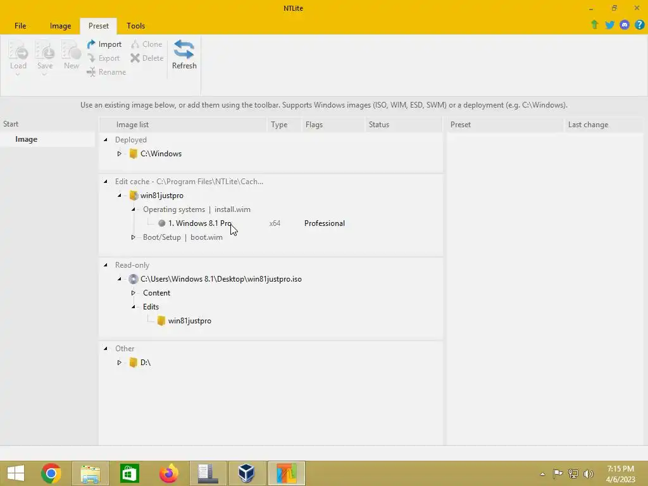Collapse the Other group
Viewport: 648px width, 486px height.
tap(106, 349)
